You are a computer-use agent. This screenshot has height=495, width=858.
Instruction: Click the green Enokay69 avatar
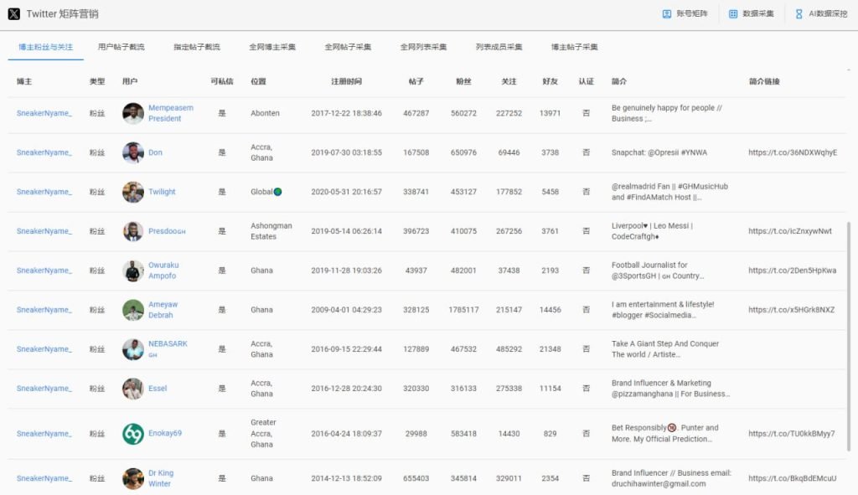[132, 434]
